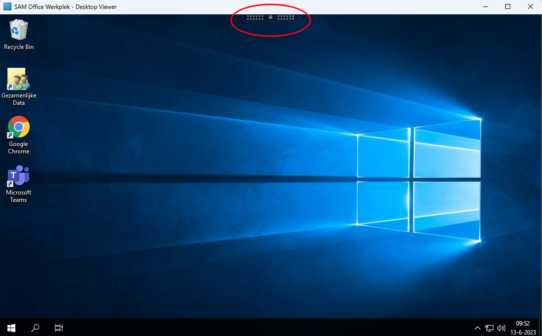Screen dimensions: 542x336
Task: Expand the Desktop Viewer toolbar down arrow
Action: click(271, 17)
